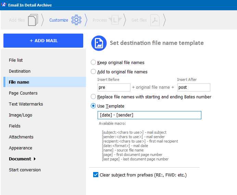Select Keep original file names option
The width and height of the screenshot is (237, 195).
click(93, 62)
